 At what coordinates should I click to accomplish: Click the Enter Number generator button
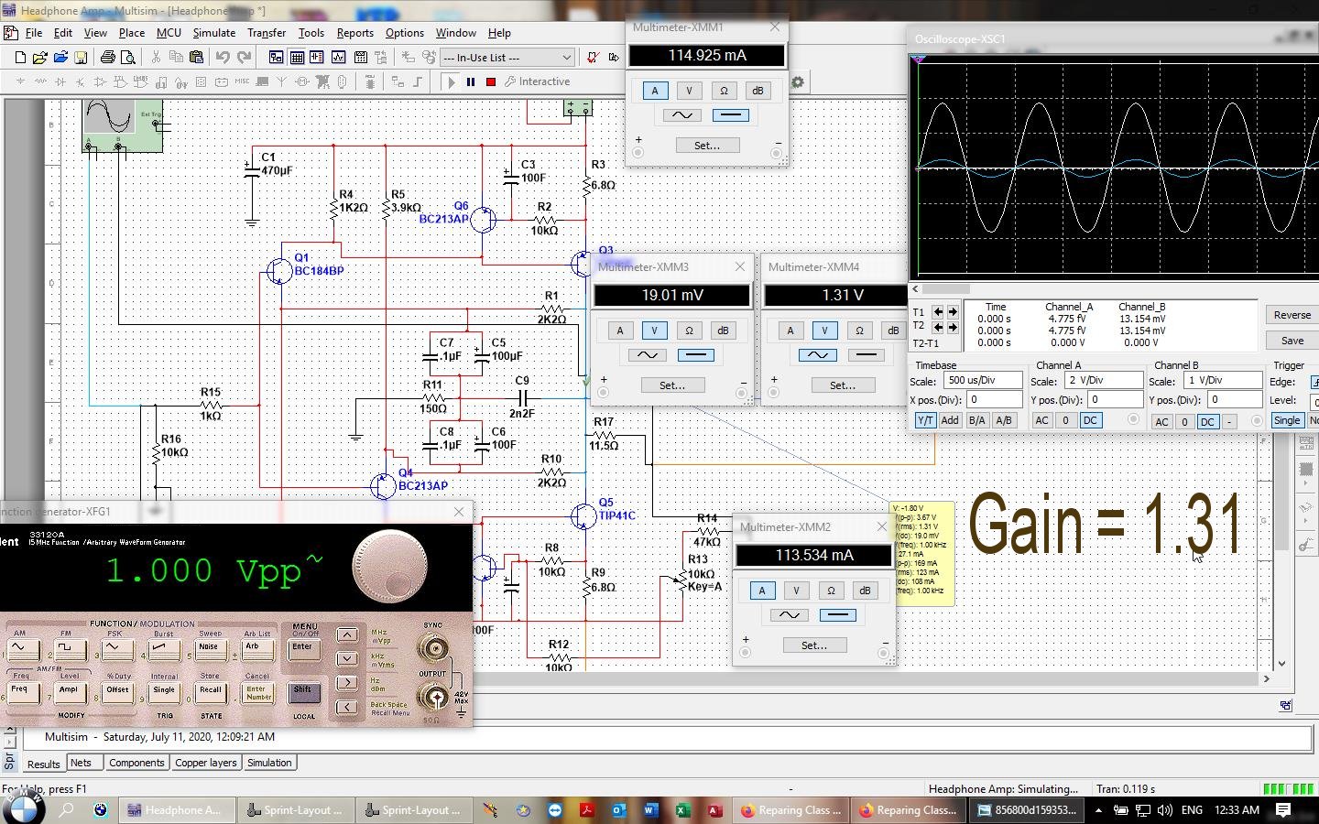tap(256, 693)
